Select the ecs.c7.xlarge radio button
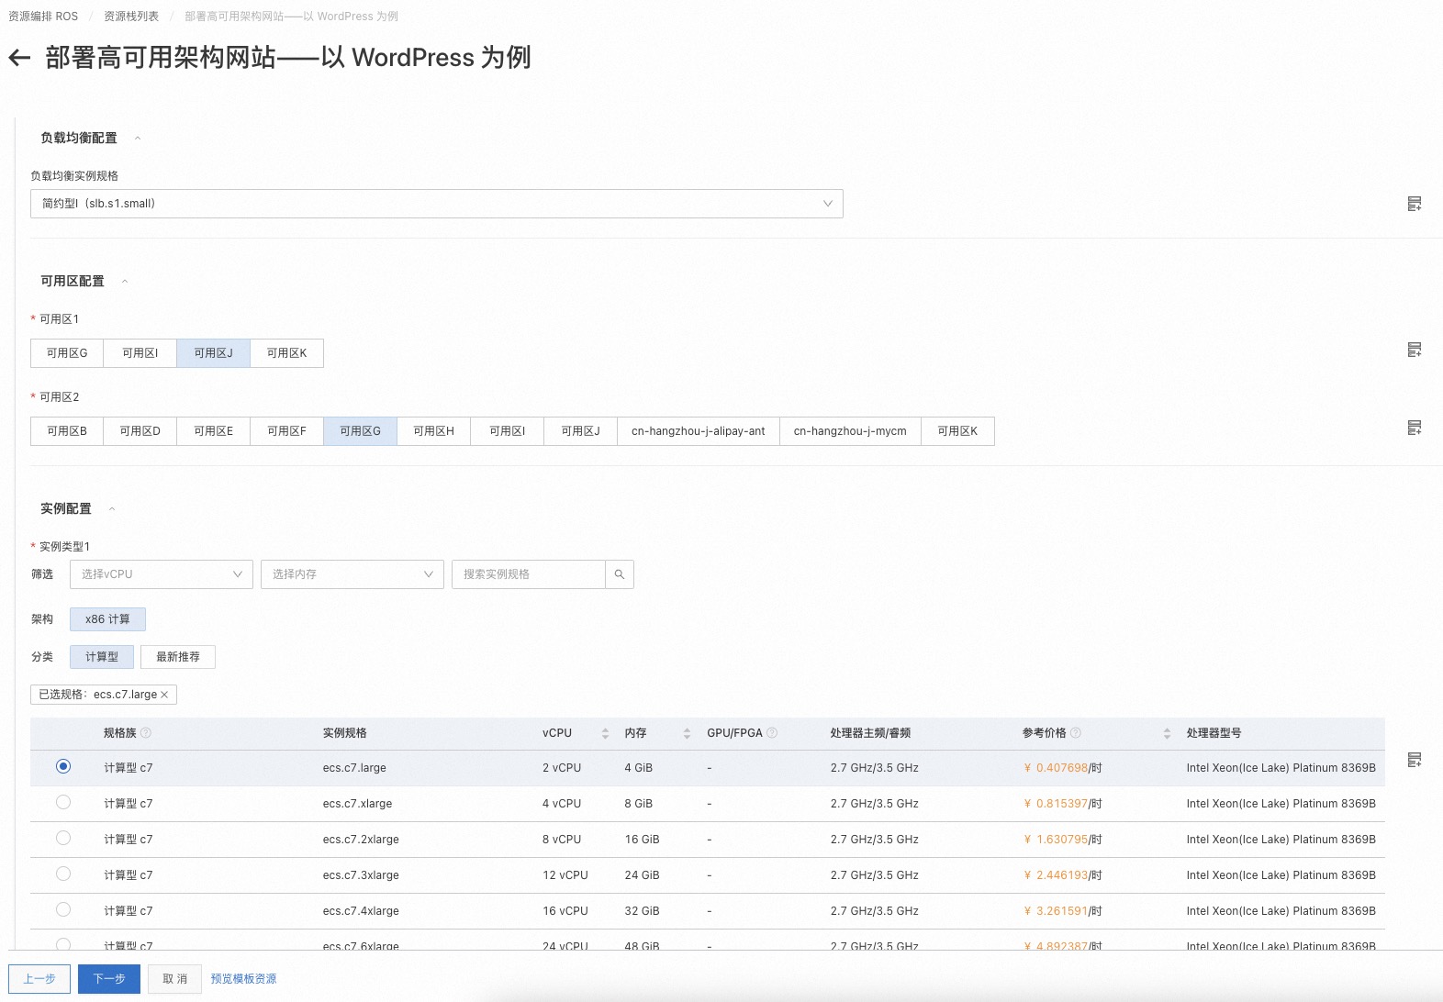This screenshot has height=1002, width=1443. [x=63, y=802]
